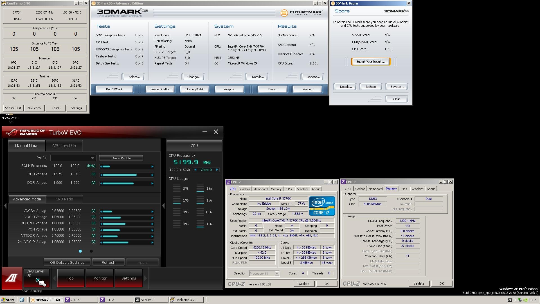Click the left arrow beside the Tool button
Image resolution: width=540 pixels, height=304 pixels.
54,278
